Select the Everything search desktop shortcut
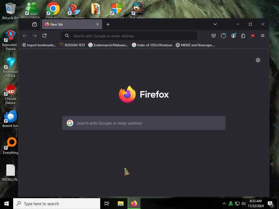The width and height of the screenshot is (279, 209). click(x=10, y=146)
